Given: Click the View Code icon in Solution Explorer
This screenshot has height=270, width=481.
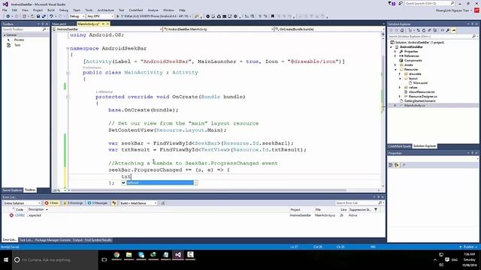Looking at the screenshot, I should click(442, 30).
